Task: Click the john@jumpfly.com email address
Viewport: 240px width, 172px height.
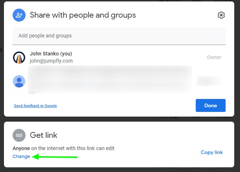Action: (51, 61)
